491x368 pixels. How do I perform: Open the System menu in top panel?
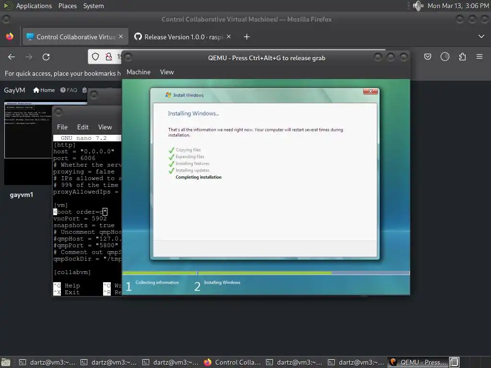click(x=94, y=6)
